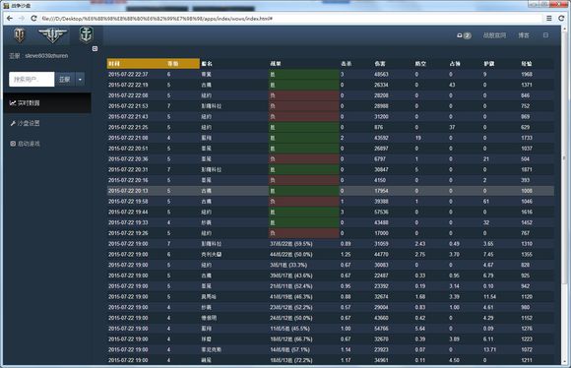Click damage value 31200
571x368 pixels.
point(381,116)
